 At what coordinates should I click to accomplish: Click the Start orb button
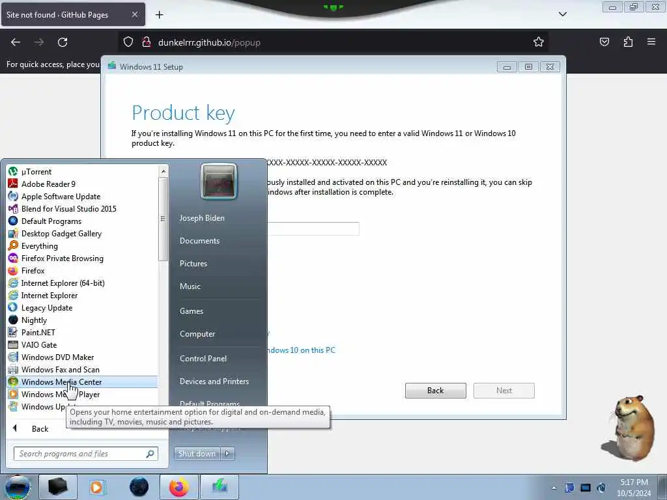(18, 487)
